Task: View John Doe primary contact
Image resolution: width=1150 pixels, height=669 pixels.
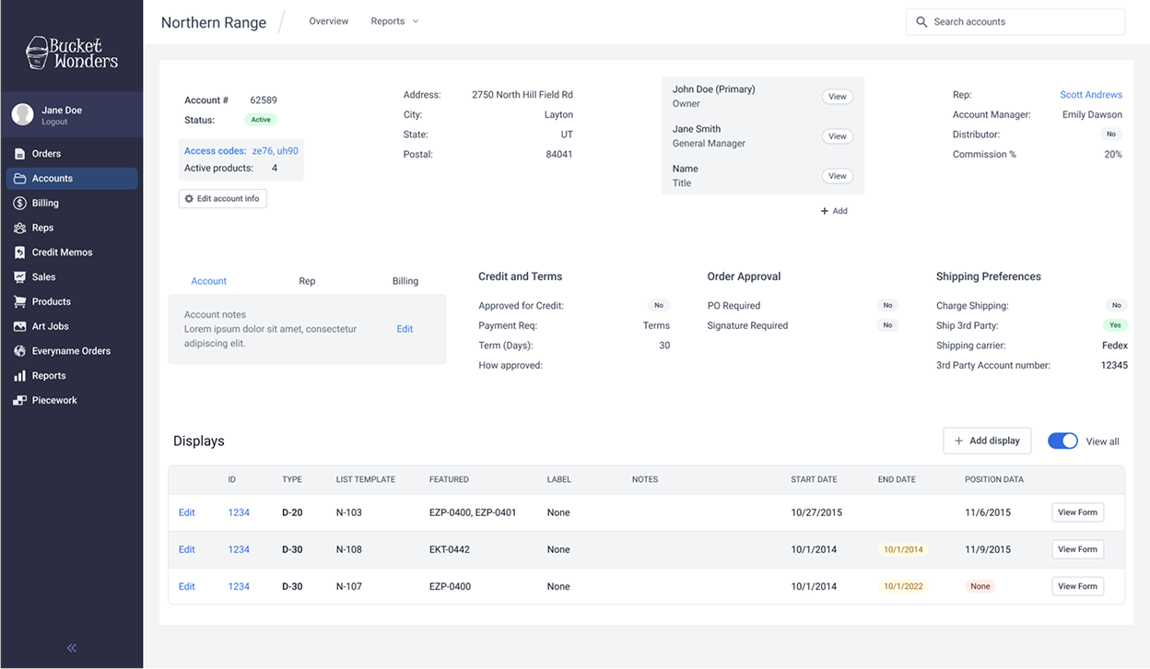Action: coord(837,97)
